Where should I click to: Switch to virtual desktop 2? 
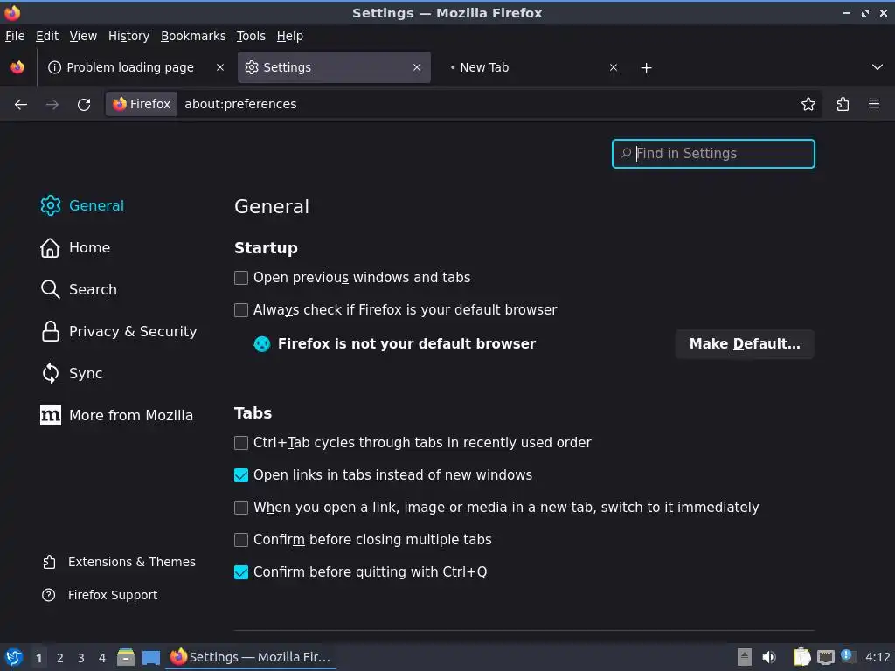60,658
